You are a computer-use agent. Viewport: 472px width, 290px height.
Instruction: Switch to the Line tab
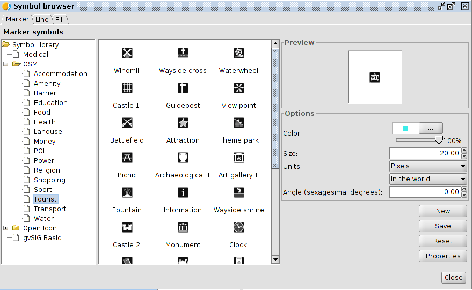42,19
